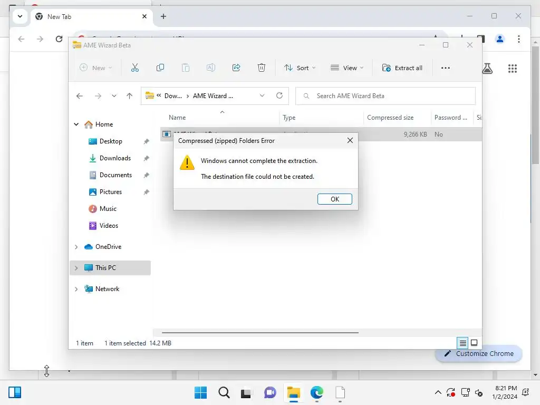The image size is (540, 405).
Task: Collapse the Home tree node
Action: [x=76, y=124]
